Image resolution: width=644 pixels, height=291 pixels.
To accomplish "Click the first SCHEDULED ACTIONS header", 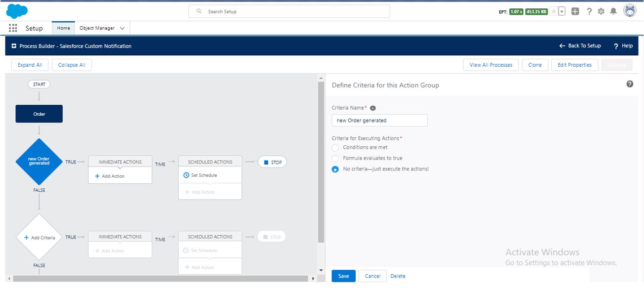I will pos(210,162).
